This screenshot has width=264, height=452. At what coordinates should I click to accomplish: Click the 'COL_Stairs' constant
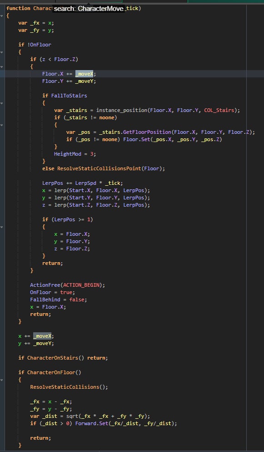point(219,110)
